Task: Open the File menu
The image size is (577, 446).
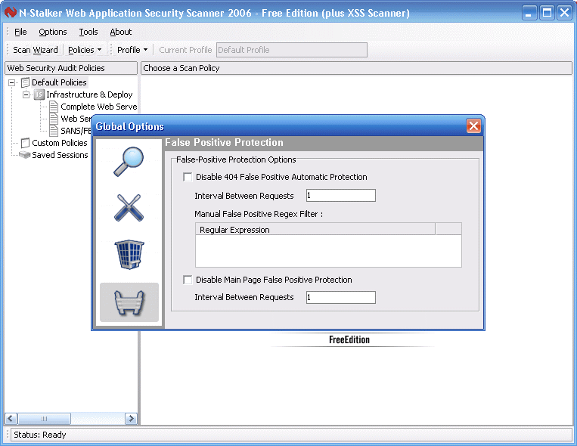Action: click(x=20, y=32)
